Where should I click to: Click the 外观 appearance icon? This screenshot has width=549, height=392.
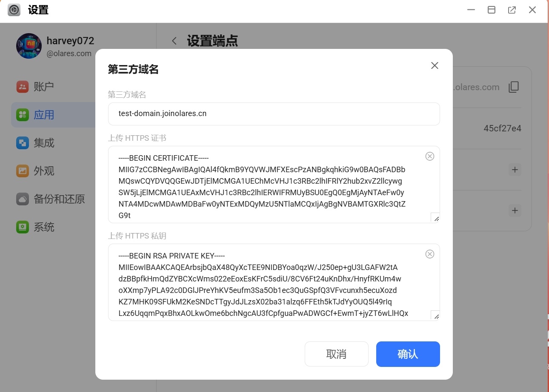pos(23,170)
